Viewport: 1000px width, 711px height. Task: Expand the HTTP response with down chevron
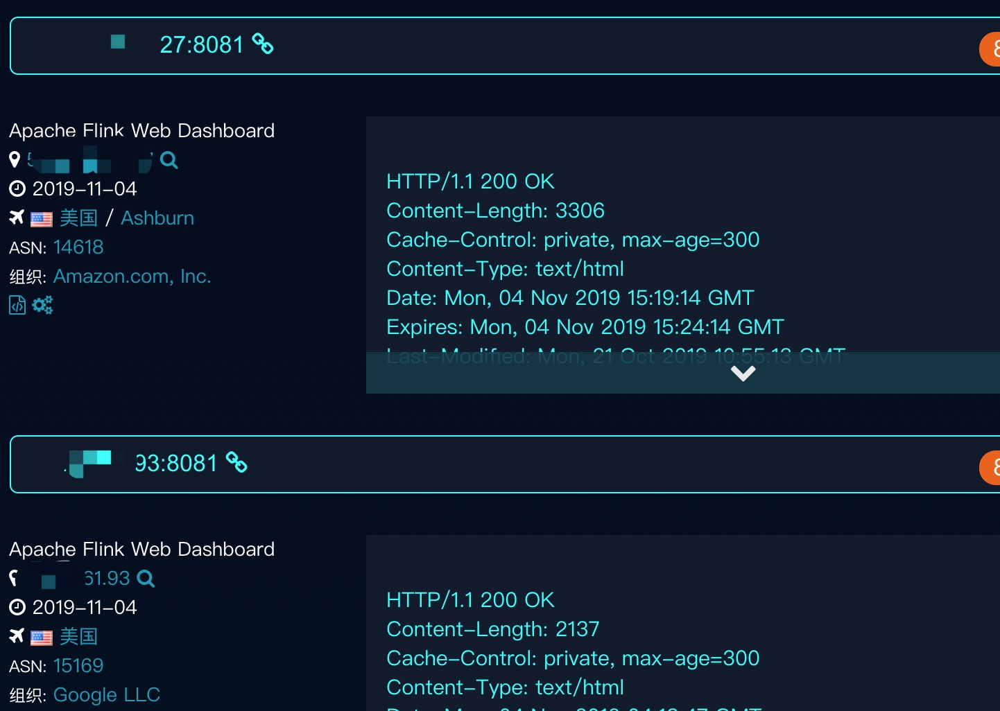click(743, 374)
